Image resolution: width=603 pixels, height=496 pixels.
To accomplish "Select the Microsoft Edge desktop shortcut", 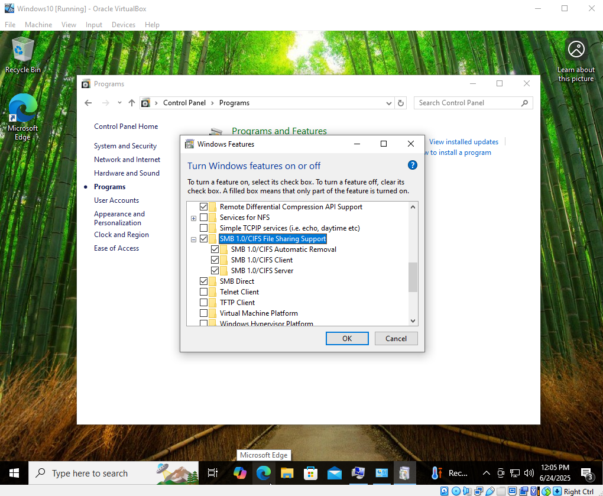I will [22, 117].
